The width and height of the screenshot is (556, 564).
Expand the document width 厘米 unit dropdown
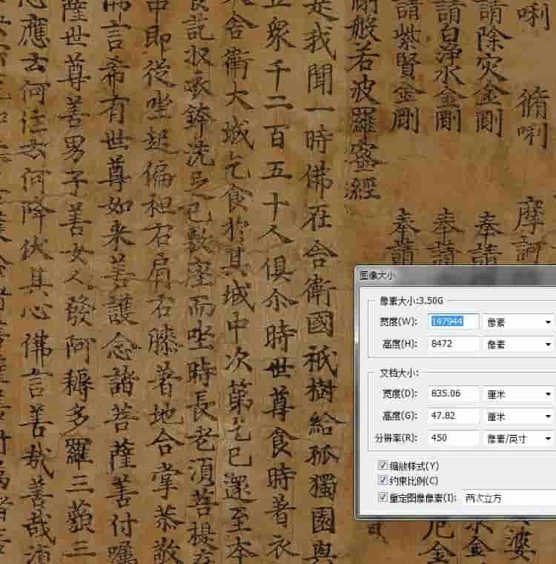[x=519, y=394]
